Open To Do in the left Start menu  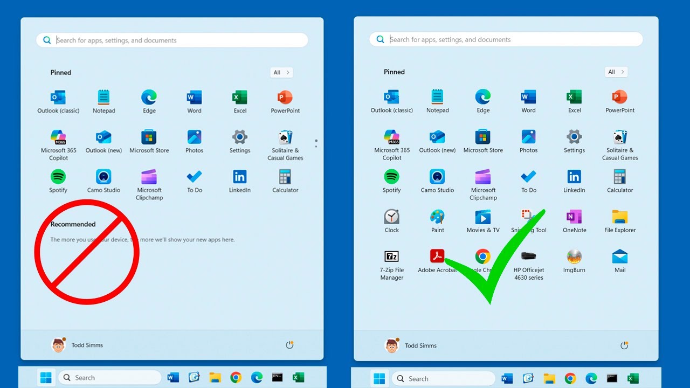194,182
